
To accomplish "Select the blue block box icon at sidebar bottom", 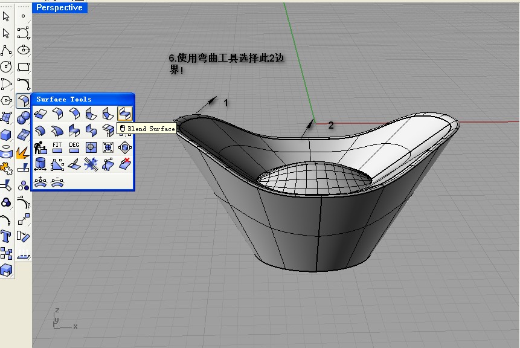I will tap(6, 270).
